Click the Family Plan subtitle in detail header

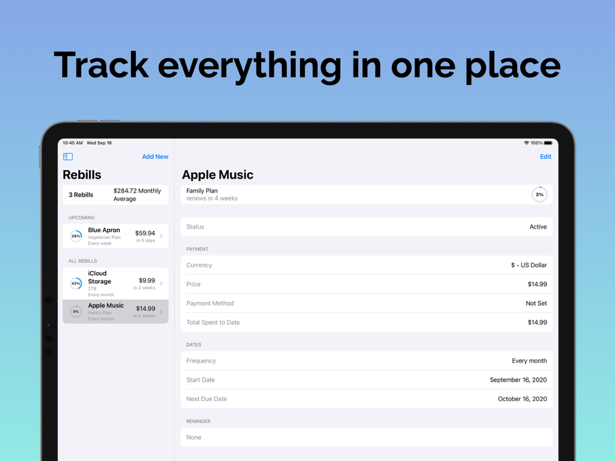202,191
